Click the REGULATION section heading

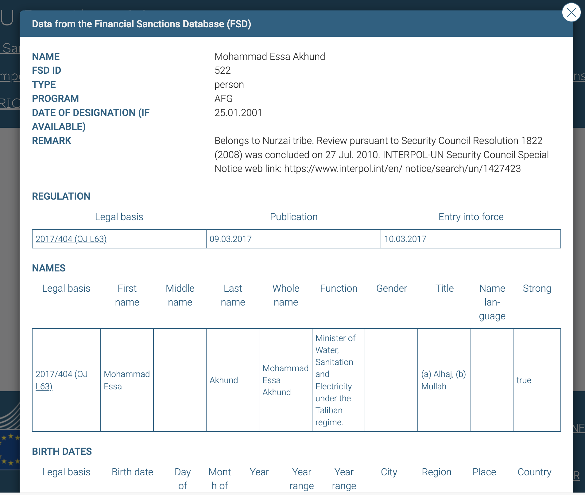pos(61,196)
